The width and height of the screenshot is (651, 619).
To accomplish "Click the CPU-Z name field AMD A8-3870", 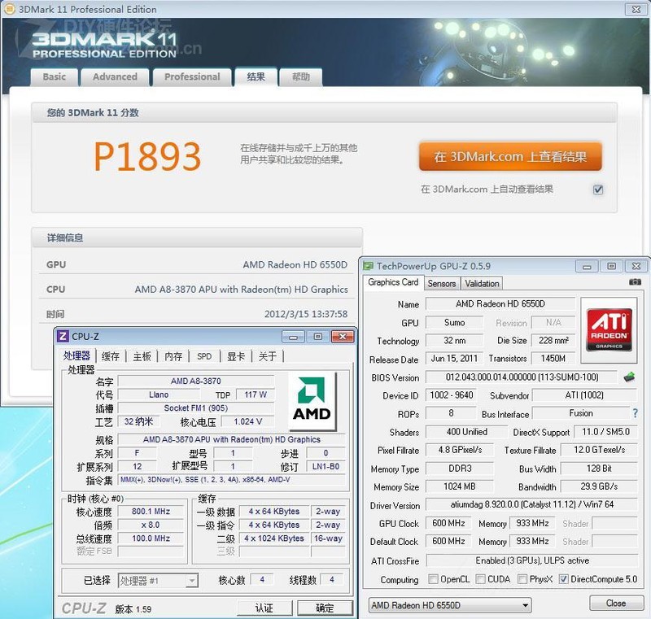I will [x=196, y=381].
